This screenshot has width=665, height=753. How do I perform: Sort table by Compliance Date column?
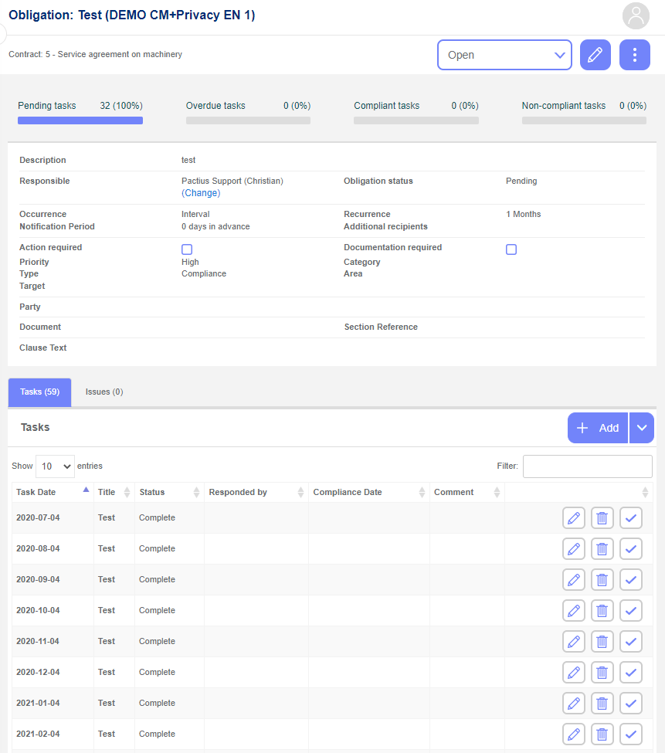click(368, 492)
